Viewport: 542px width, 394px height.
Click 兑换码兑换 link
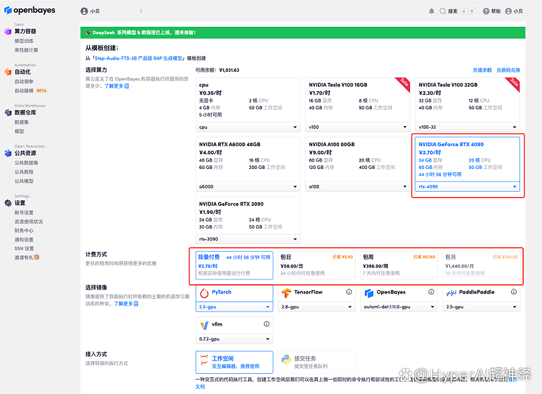(x=508, y=70)
